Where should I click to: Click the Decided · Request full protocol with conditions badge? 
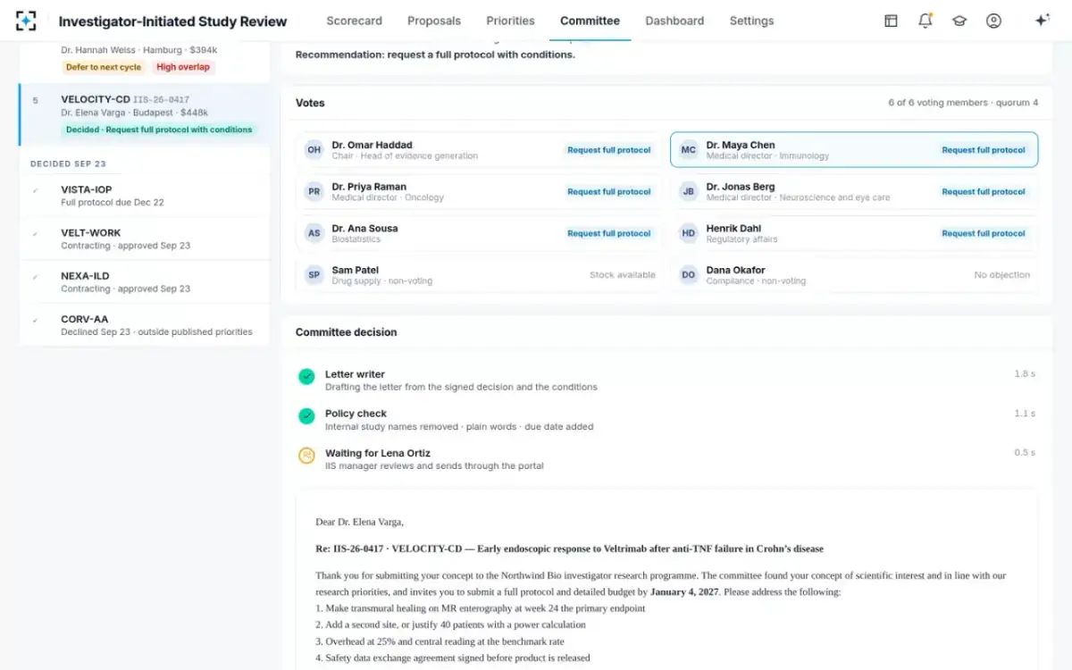[x=159, y=130]
